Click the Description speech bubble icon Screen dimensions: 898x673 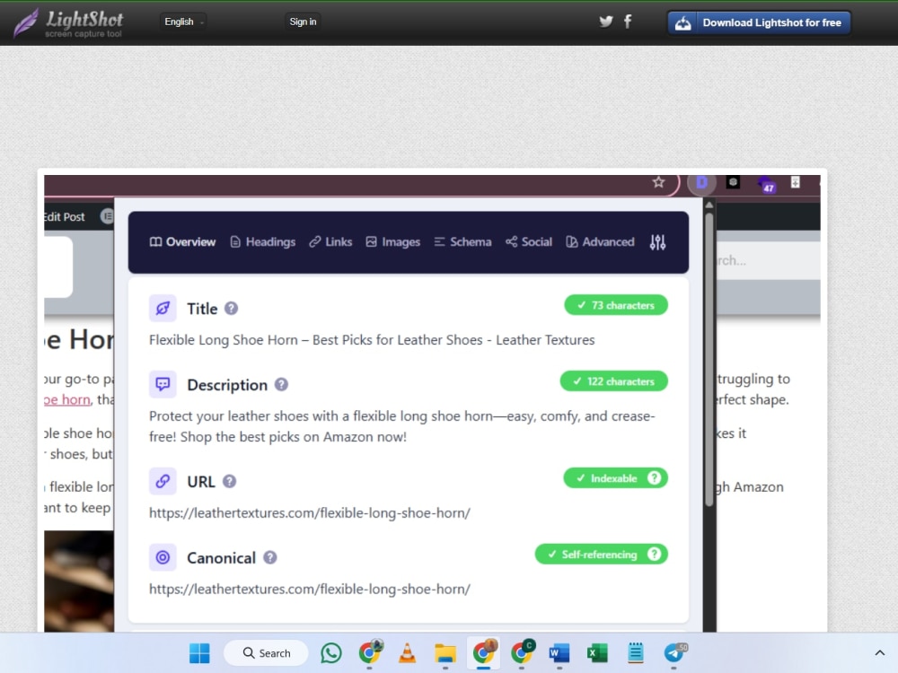coord(163,384)
